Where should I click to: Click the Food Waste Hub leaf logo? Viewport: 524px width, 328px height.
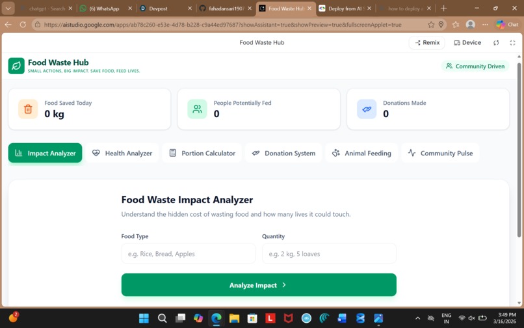pyautogui.click(x=16, y=66)
